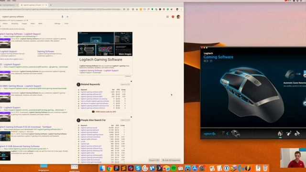Open the red notifications icon on Google page

click(x=173, y=17)
